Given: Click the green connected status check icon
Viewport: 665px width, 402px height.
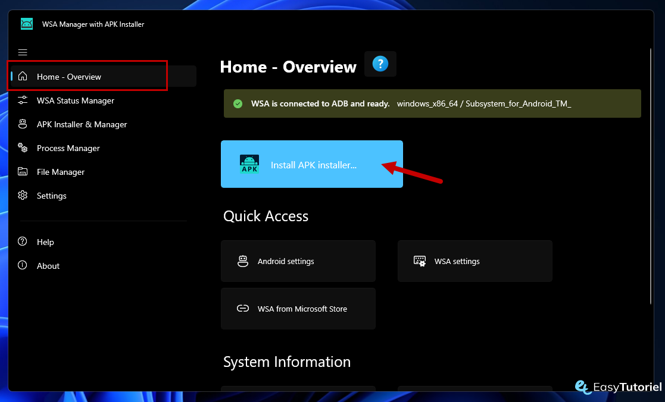Looking at the screenshot, I should (238, 104).
